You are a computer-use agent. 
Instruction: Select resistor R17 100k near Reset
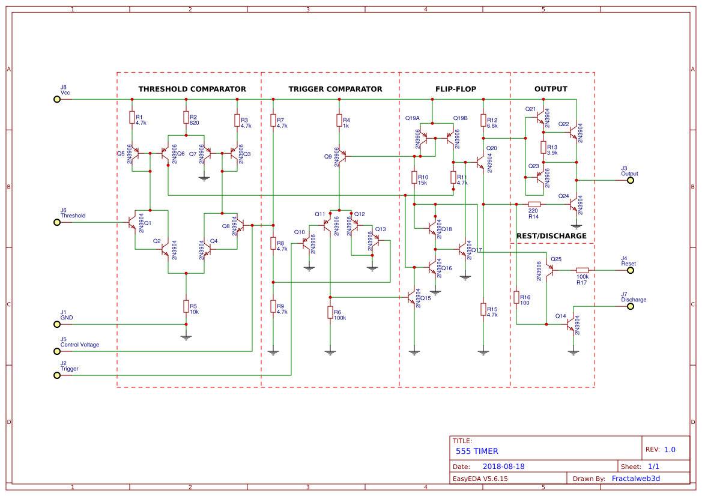(582, 270)
